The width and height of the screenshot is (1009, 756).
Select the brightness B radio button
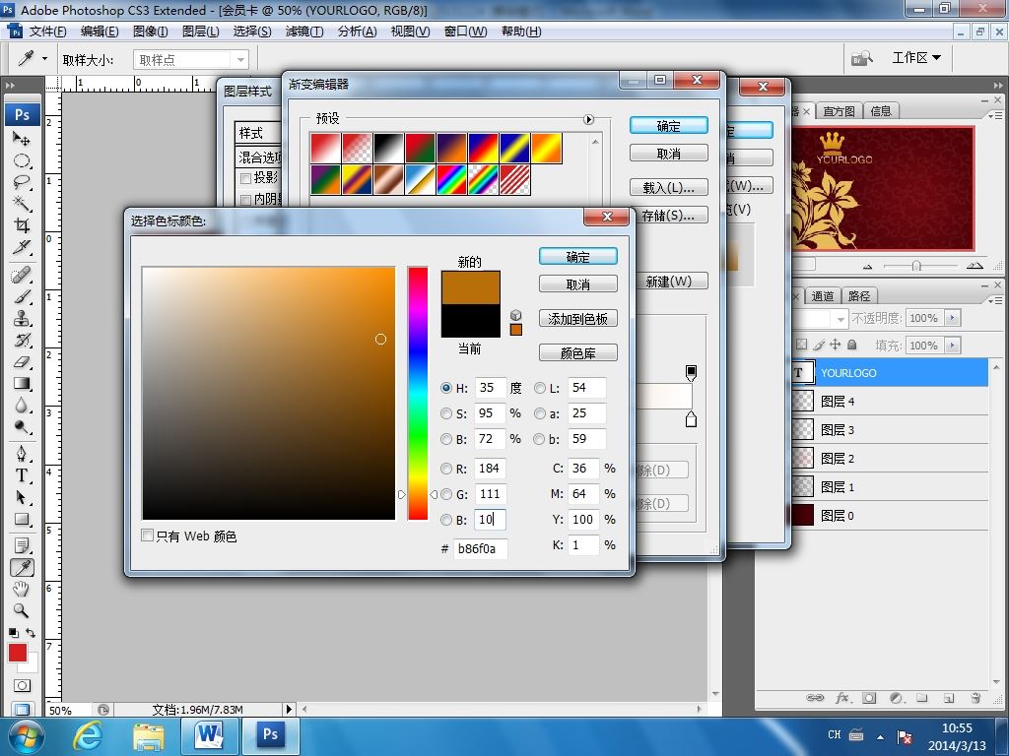pyautogui.click(x=446, y=439)
